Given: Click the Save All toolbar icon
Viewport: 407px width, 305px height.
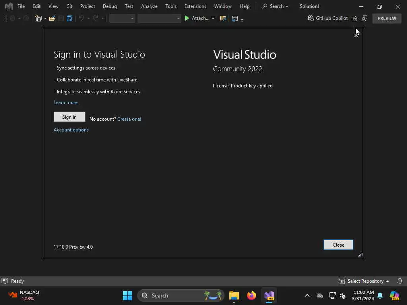Looking at the screenshot, I should click(69, 18).
